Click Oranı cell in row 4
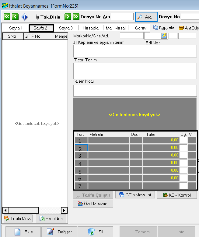 click(x=136, y=163)
